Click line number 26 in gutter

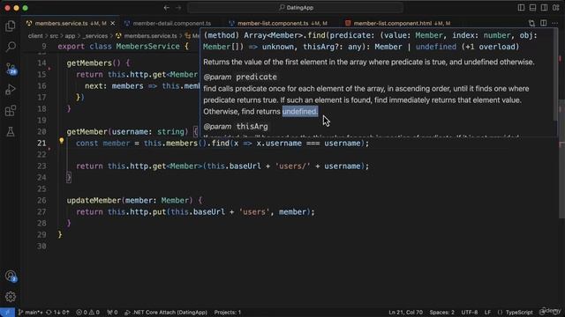41,200
